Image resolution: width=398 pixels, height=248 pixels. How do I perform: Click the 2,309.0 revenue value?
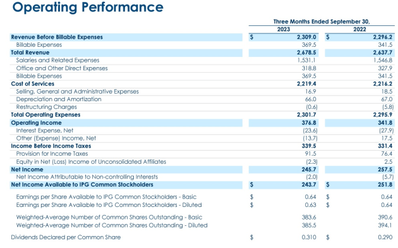click(306, 37)
